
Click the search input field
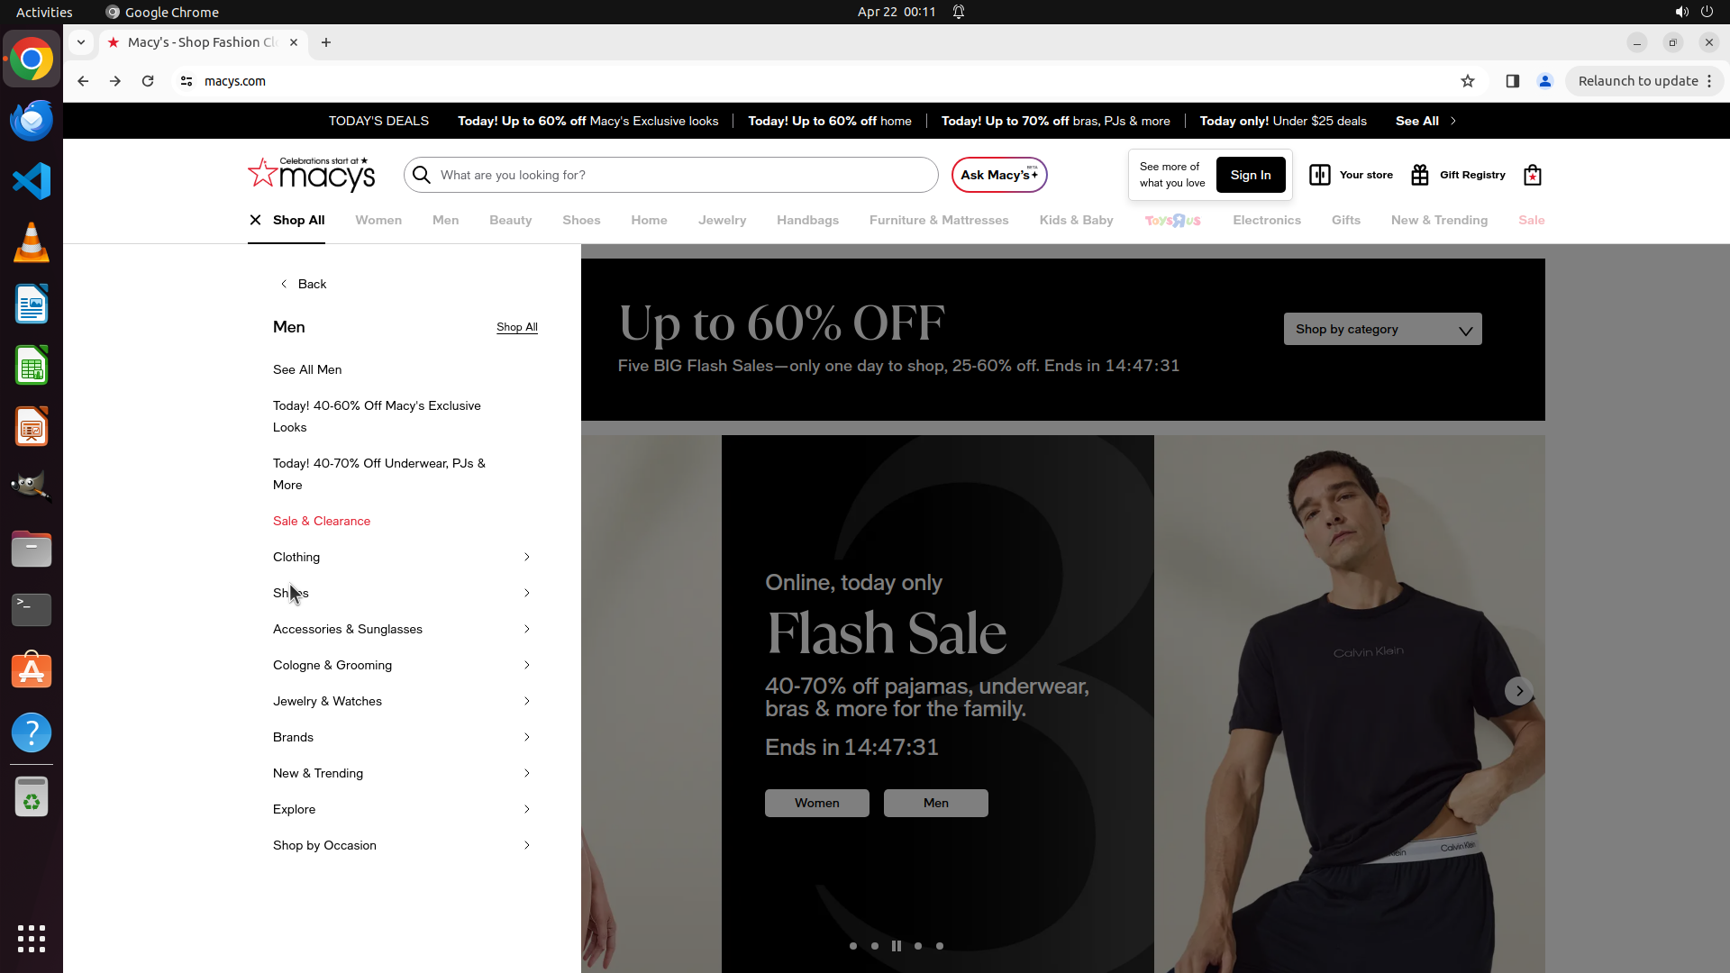pos(685,175)
